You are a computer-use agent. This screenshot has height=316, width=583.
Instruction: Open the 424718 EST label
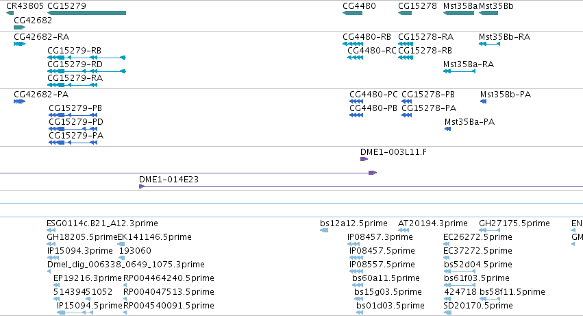click(x=460, y=292)
